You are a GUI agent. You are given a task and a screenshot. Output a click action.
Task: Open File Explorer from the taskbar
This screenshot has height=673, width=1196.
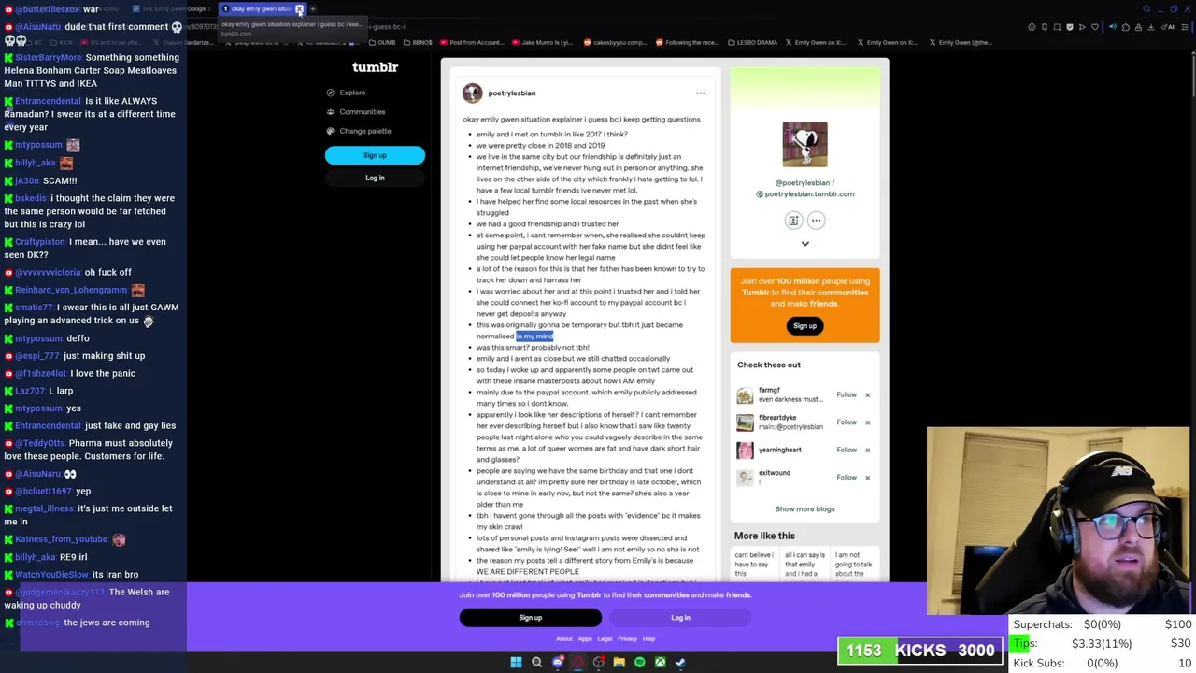[619, 662]
